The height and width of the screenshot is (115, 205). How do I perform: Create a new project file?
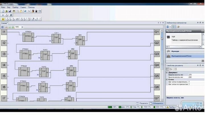[3, 11]
